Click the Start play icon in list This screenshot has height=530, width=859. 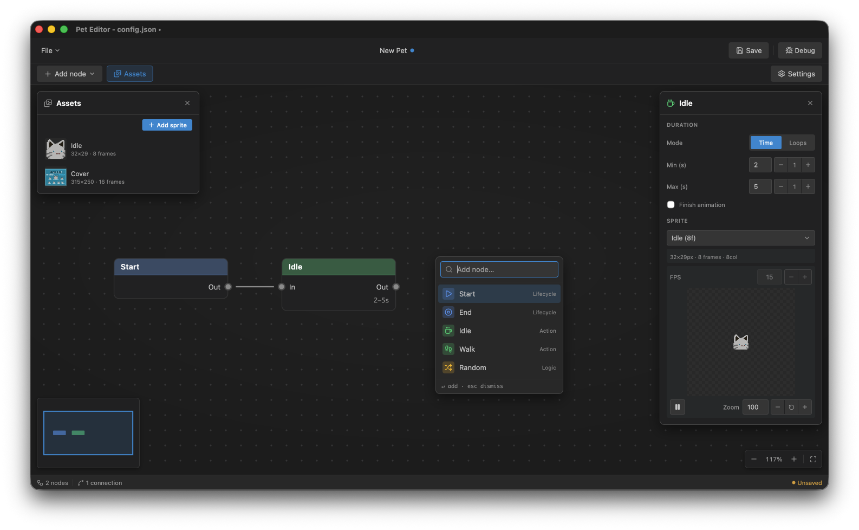(448, 294)
